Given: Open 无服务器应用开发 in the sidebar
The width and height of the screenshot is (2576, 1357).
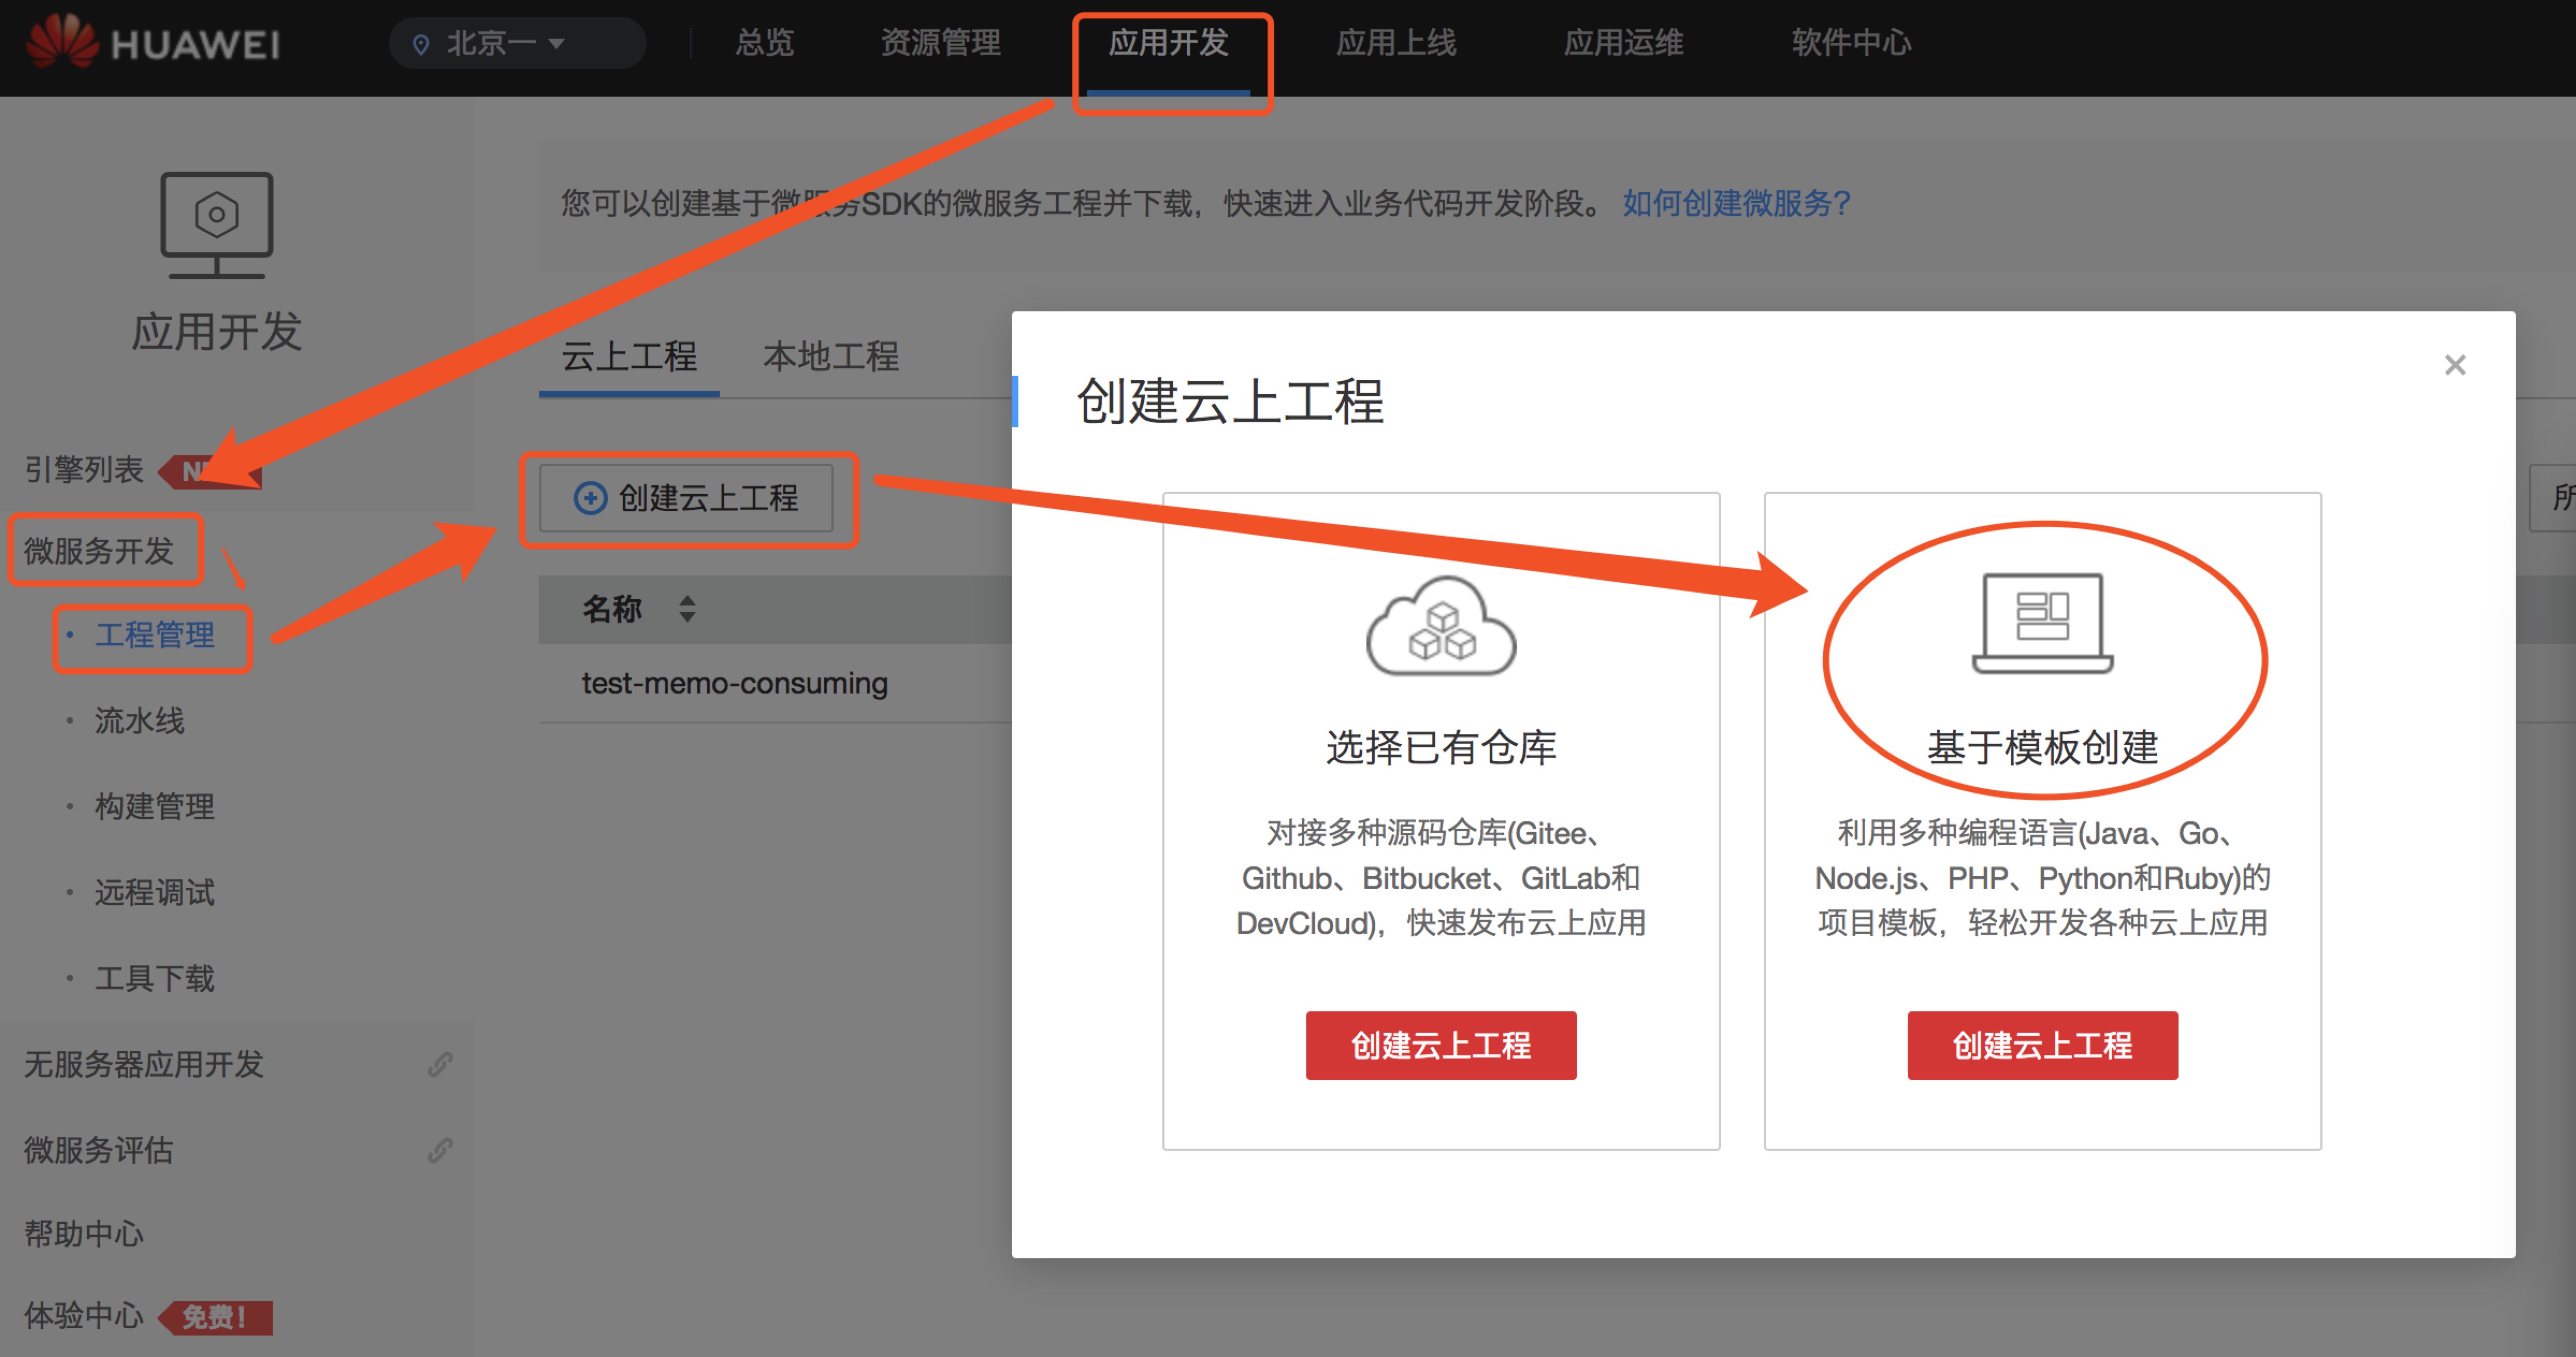Looking at the screenshot, I should tap(143, 1064).
